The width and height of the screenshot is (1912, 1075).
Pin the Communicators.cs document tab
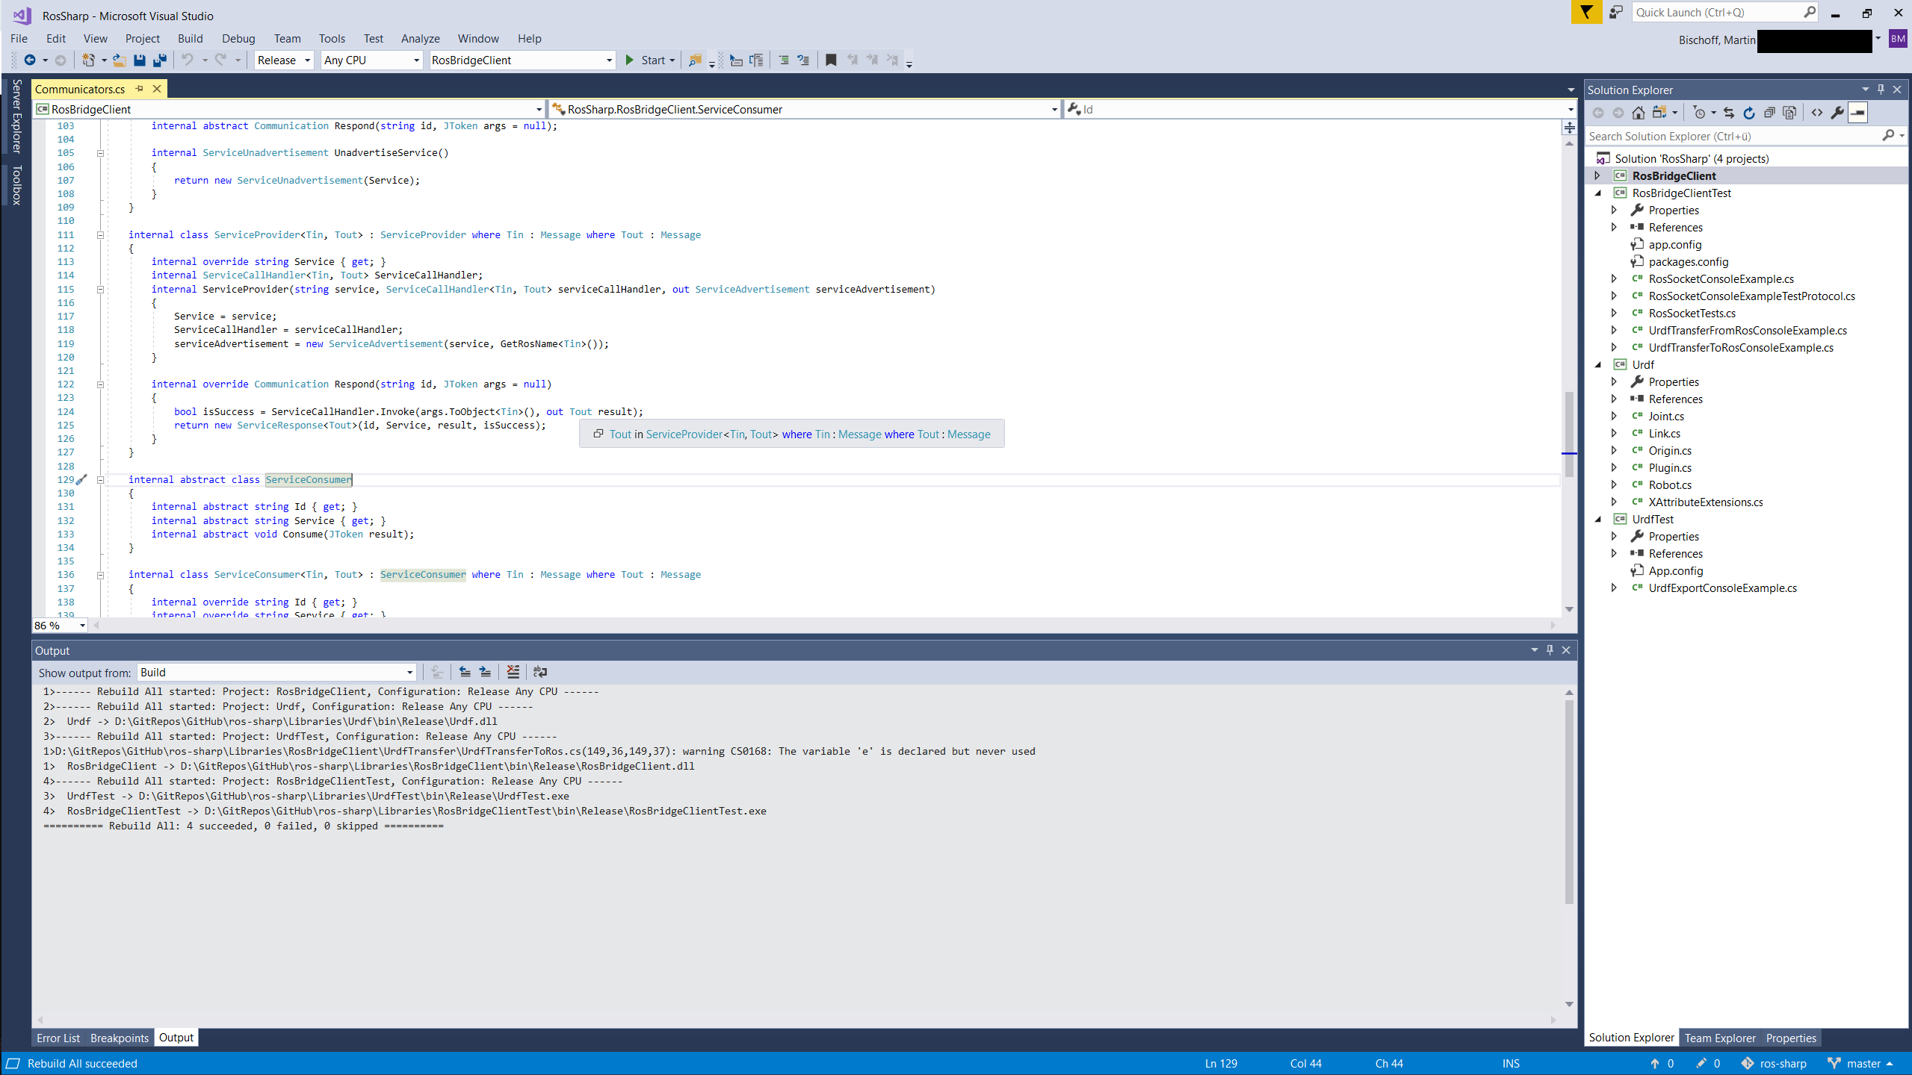click(140, 88)
